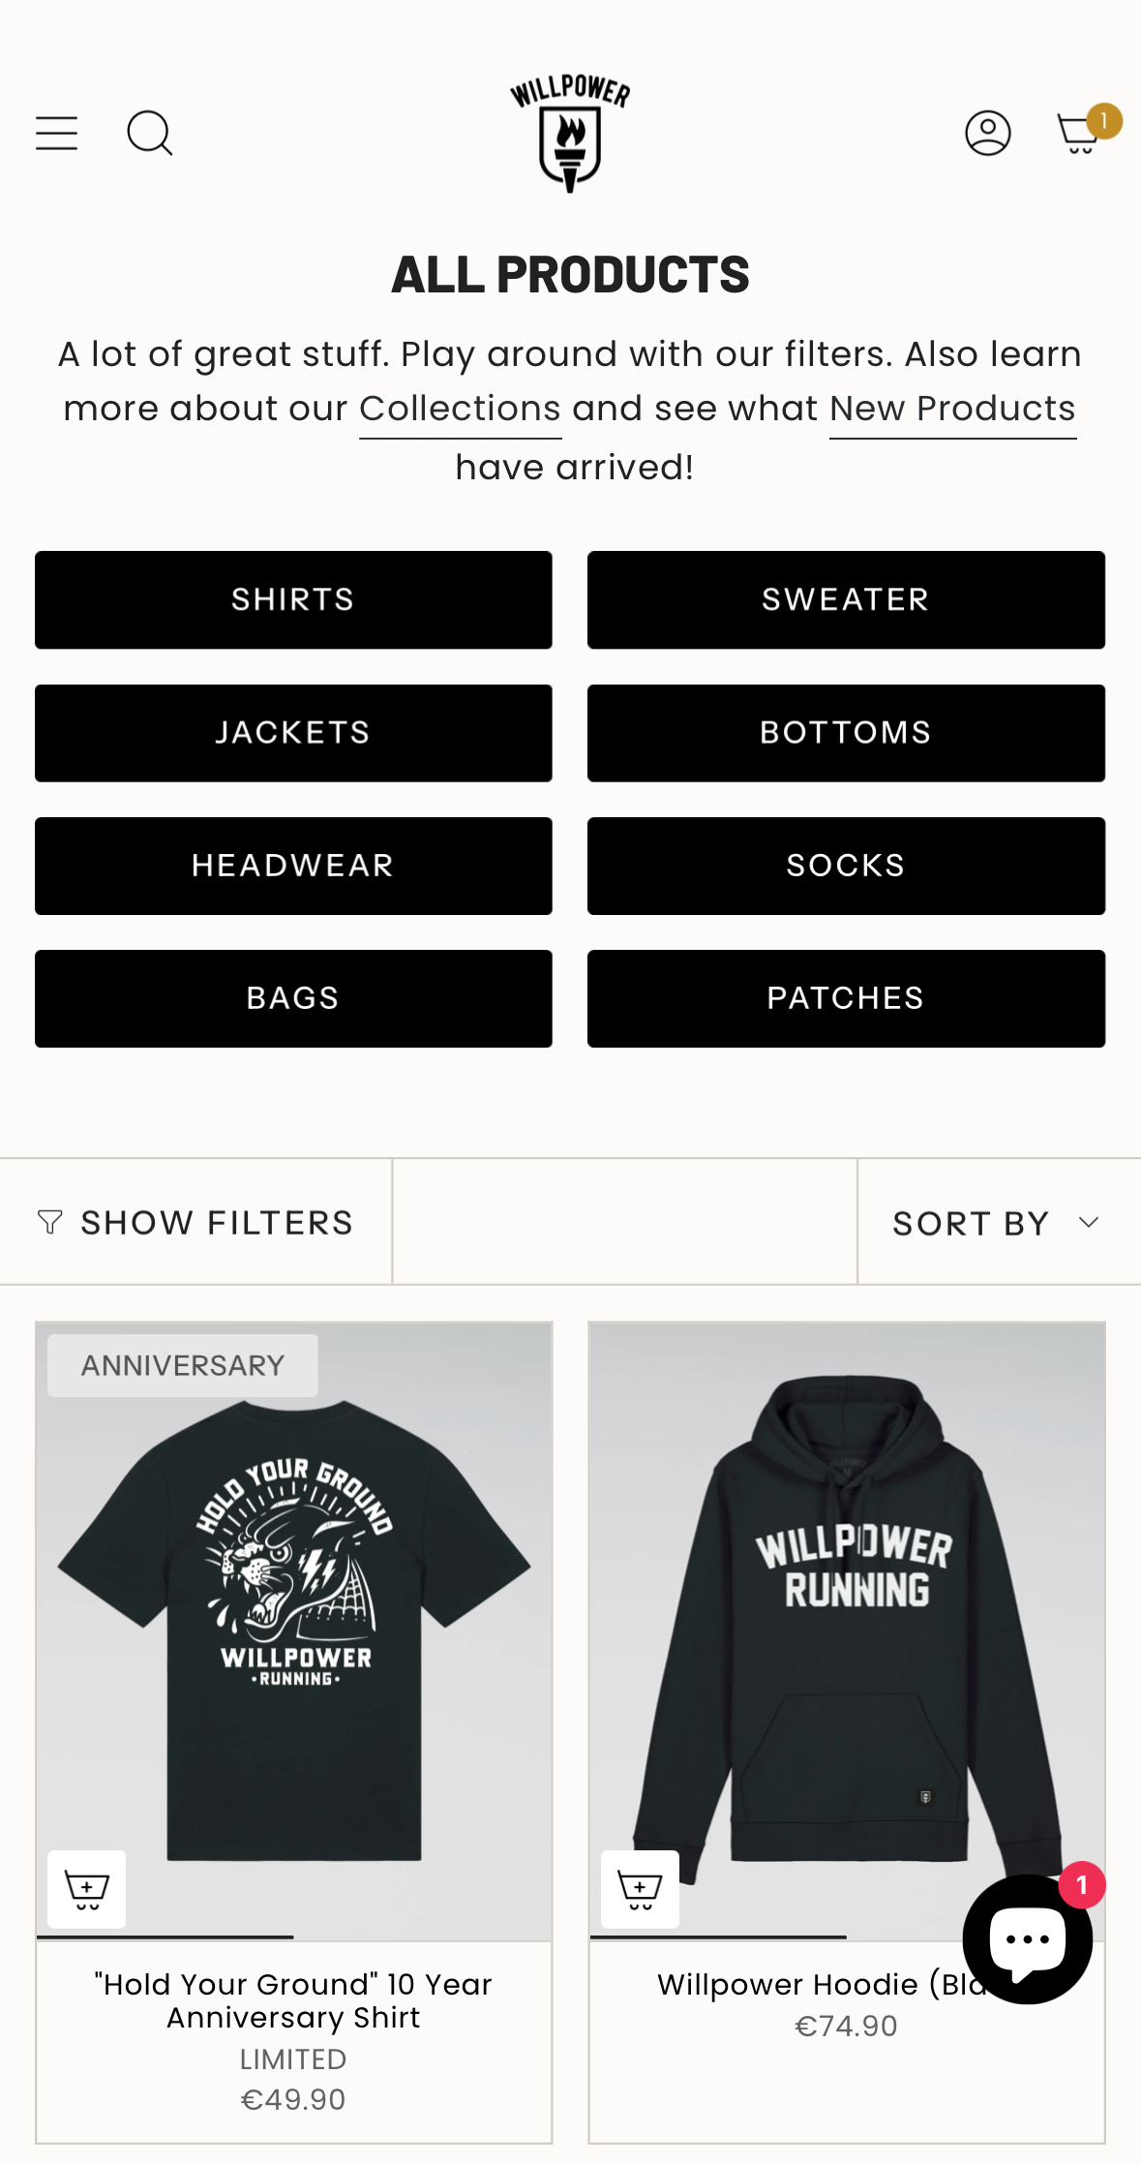
Task: Expand the Sort By dropdown
Action: tap(999, 1223)
